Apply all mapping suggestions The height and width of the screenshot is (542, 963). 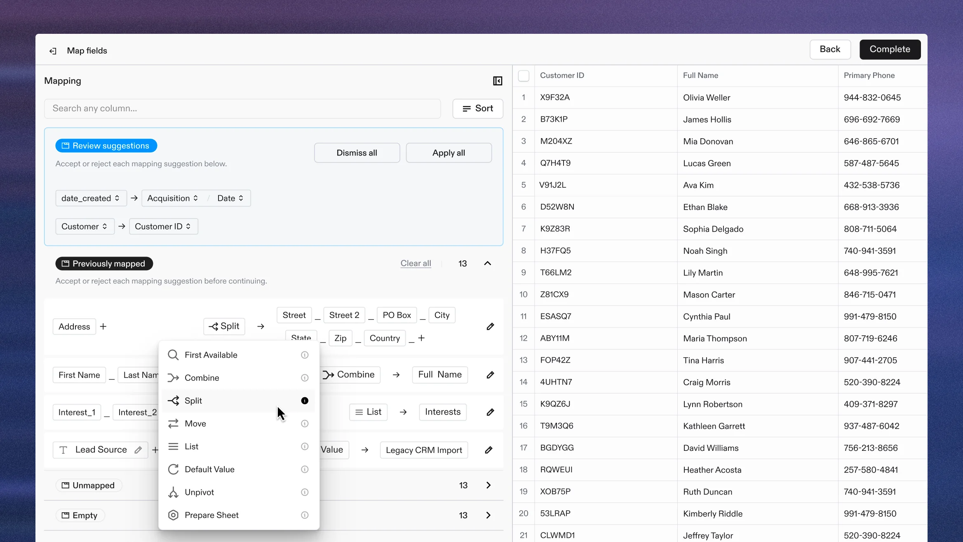(449, 153)
